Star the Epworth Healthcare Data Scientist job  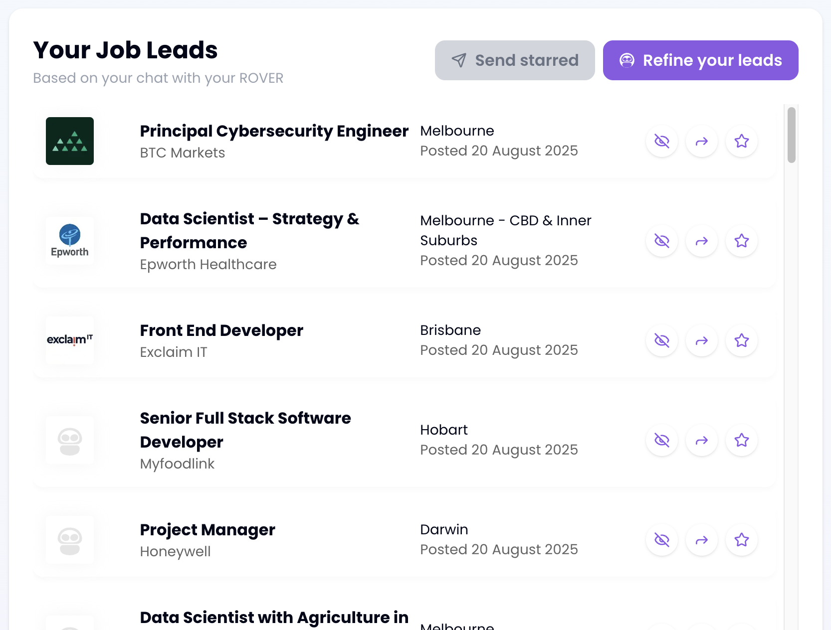coord(741,241)
